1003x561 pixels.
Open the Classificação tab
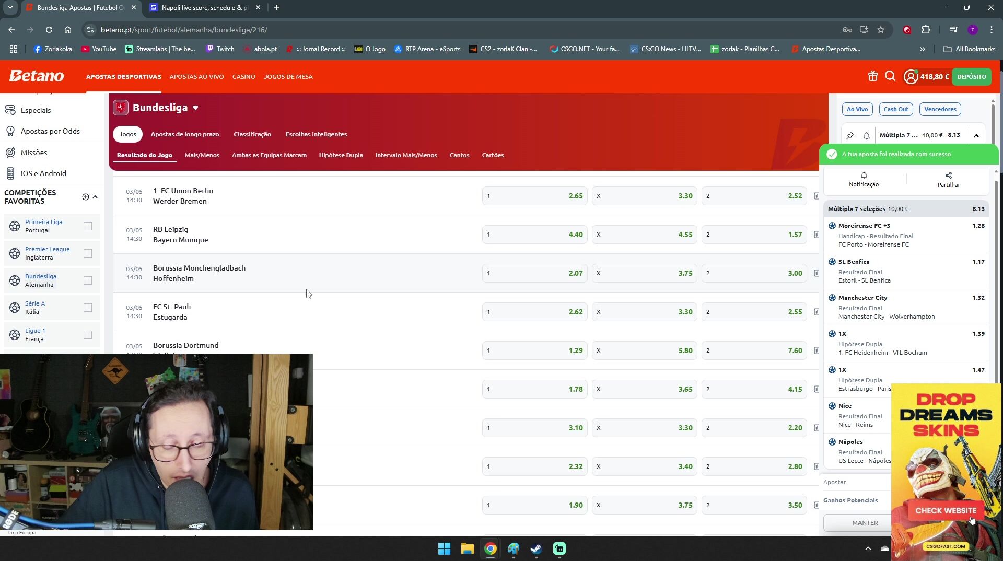click(252, 134)
